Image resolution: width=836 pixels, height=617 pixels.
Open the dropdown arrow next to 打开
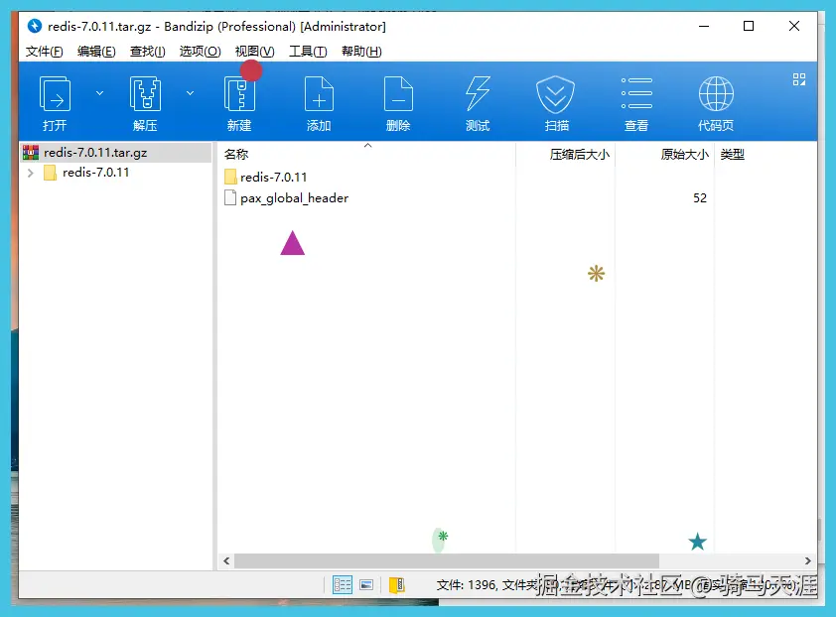pos(99,93)
